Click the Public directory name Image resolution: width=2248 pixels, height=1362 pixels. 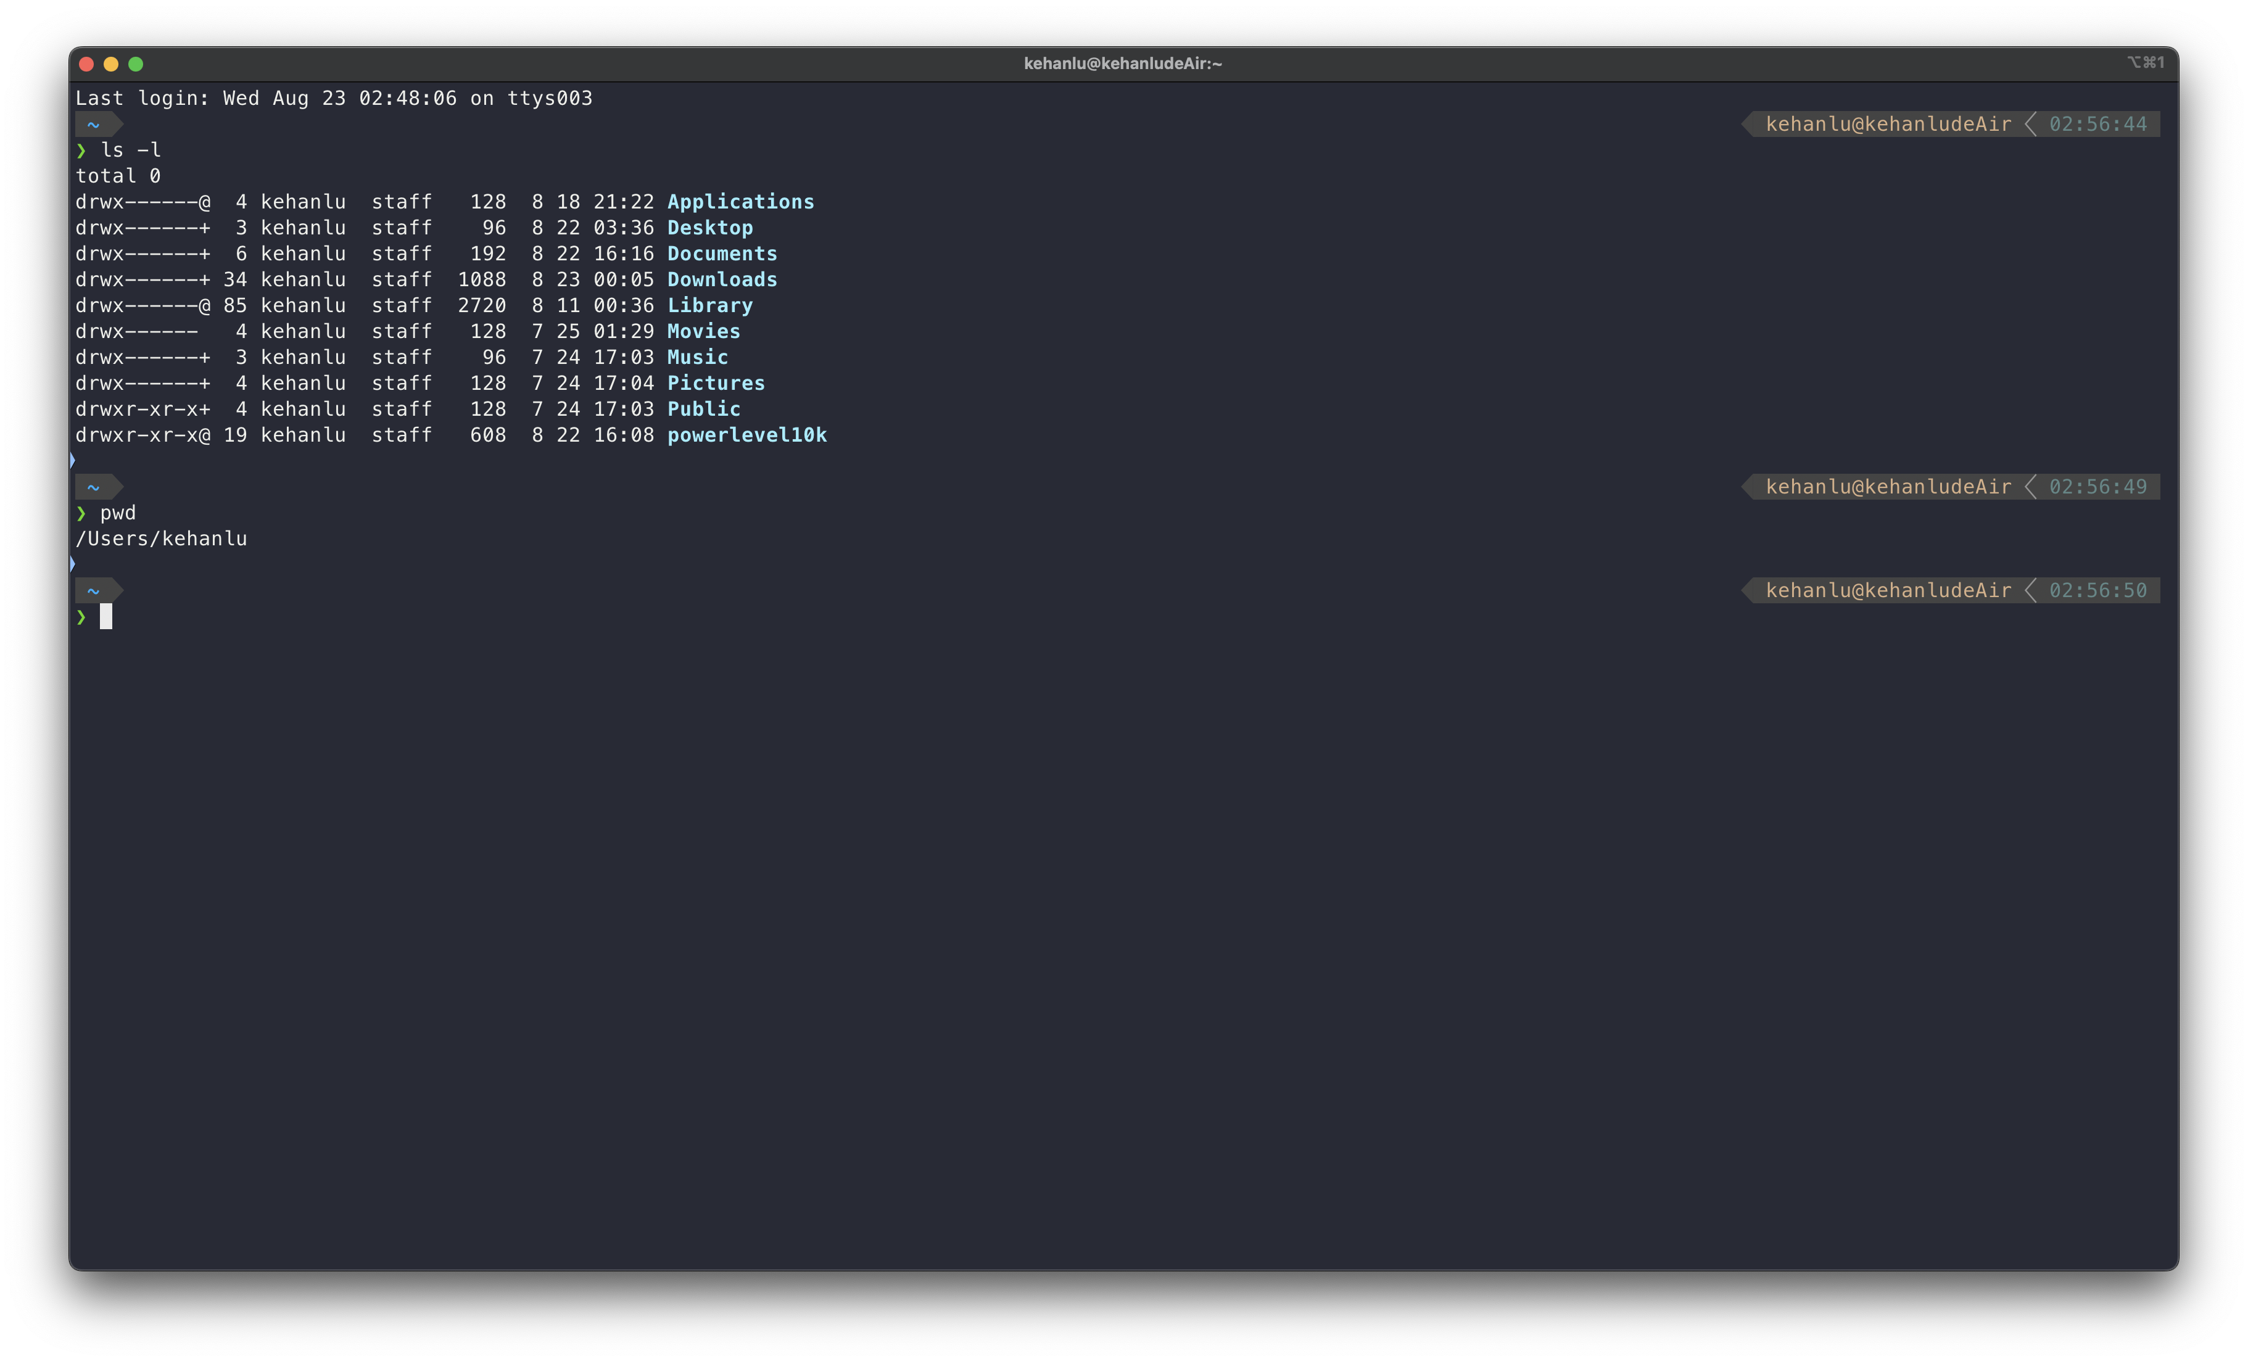[x=703, y=410]
